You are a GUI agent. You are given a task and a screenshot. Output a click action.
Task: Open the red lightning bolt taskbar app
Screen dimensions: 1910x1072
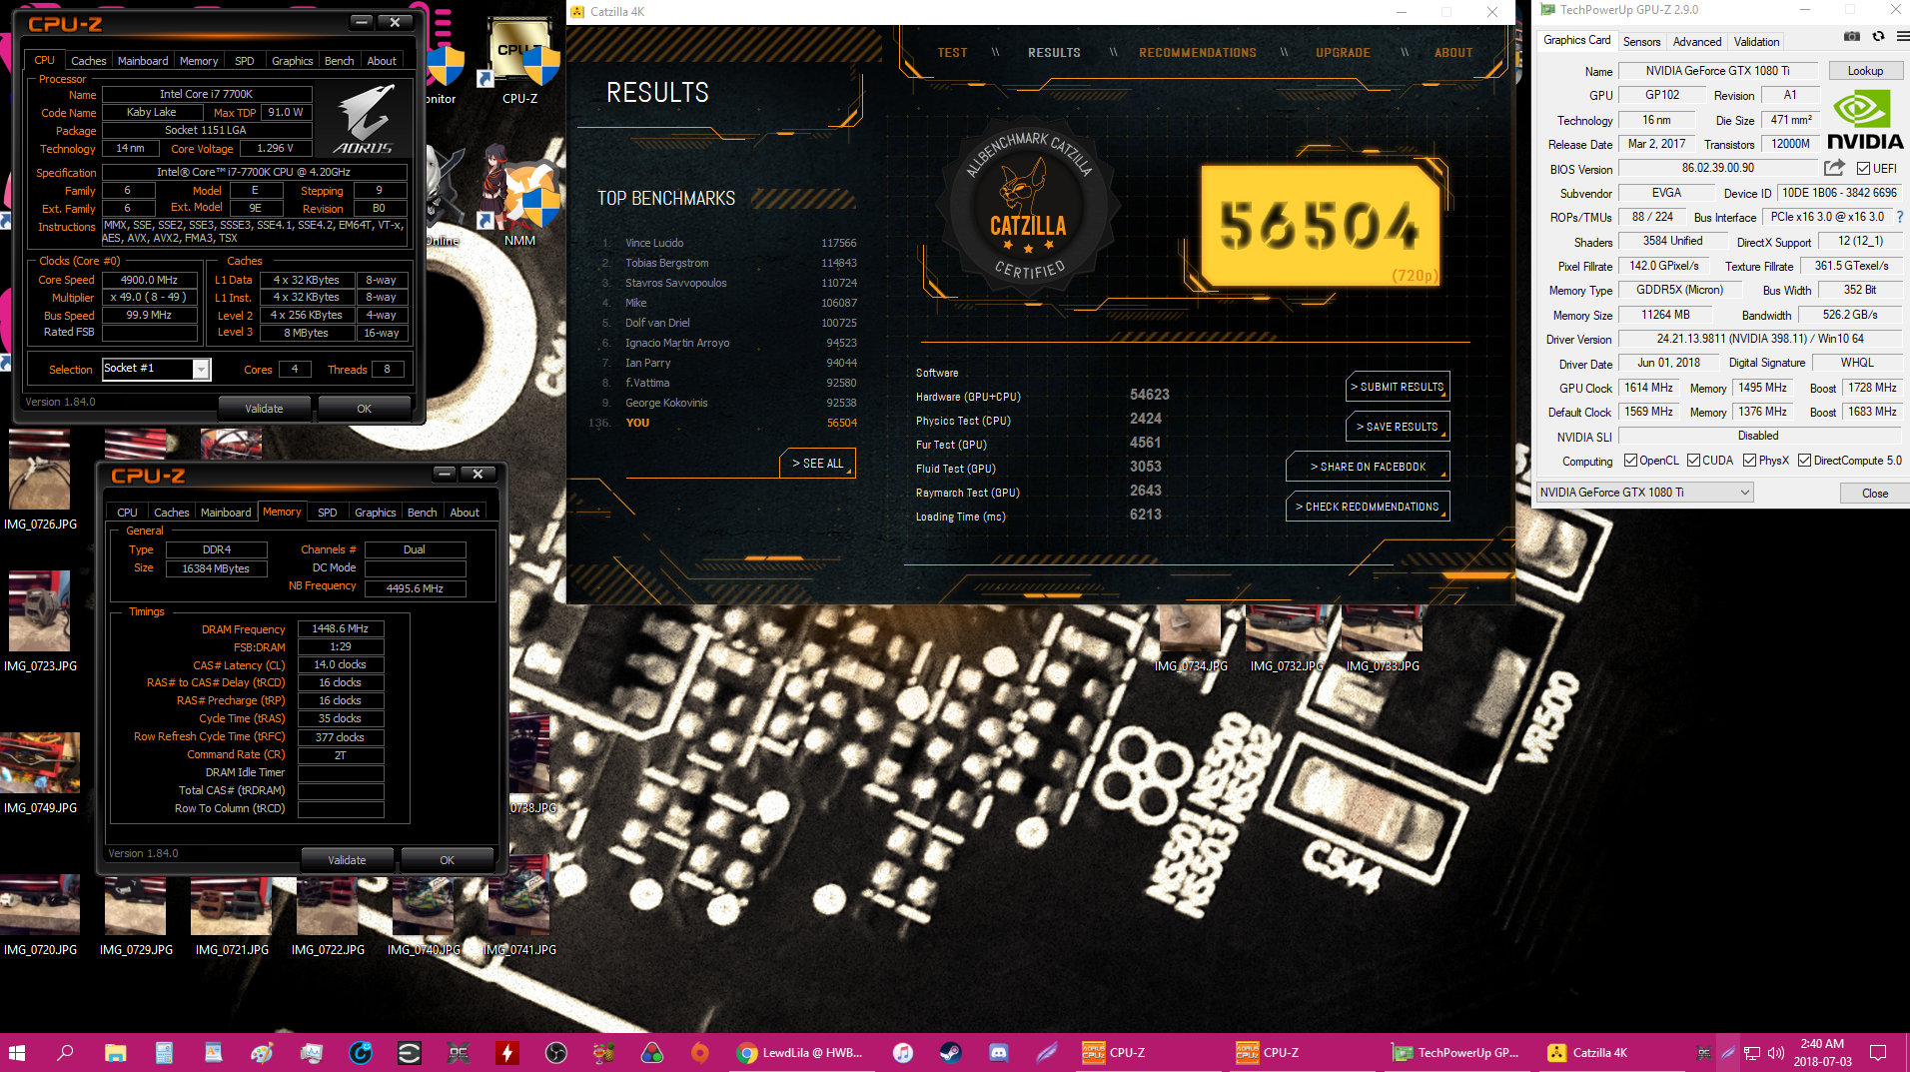pyautogui.click(x=507, y=1052)
